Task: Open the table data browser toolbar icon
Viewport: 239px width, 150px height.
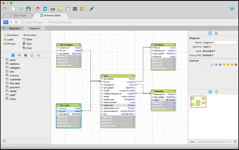Action: pos(67,9)
